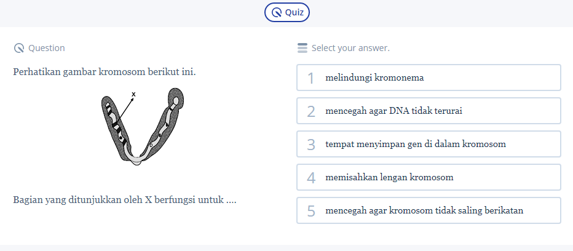
Task: Click the Quiz magnifier icon in the badge
Action: (x=277, y=12)
